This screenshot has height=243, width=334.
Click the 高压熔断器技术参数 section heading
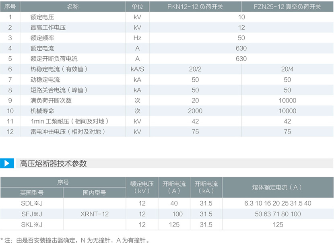pyautogui.click(x=53, y=163)
